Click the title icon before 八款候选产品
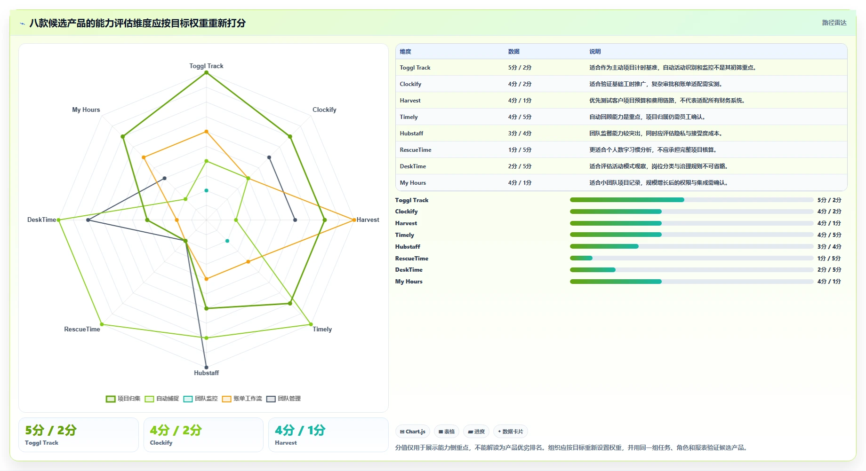The width and height of the screenshot is (866, 471). 22,23
